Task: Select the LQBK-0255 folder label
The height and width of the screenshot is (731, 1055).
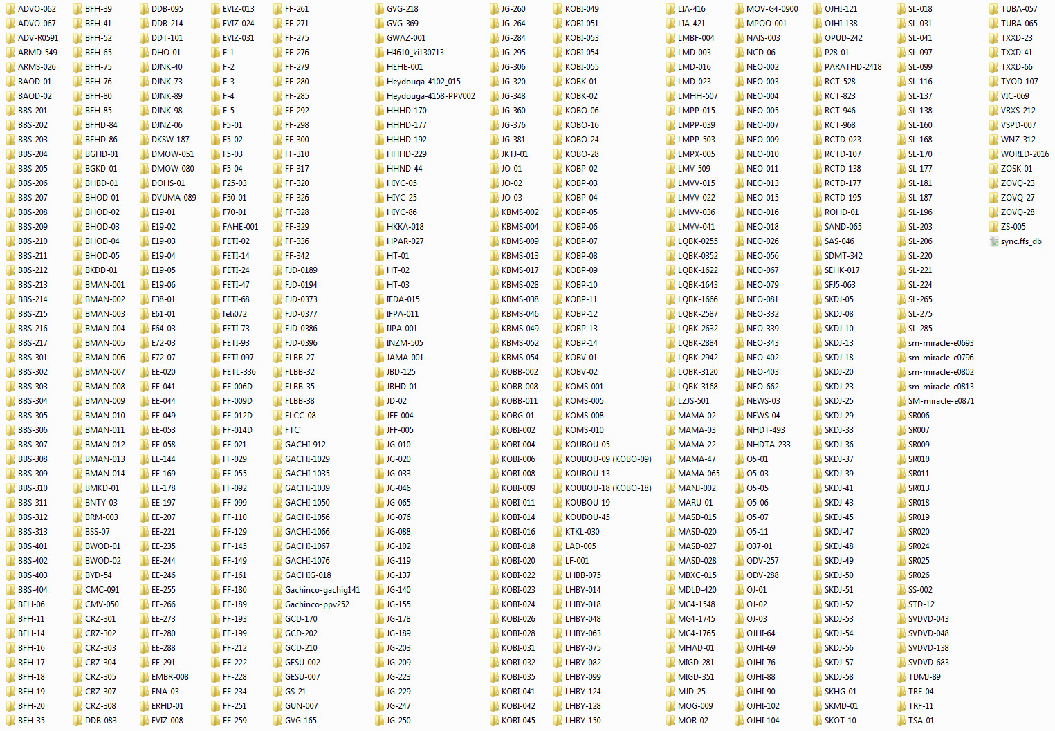Action: pyautogui.click(x=697, y=241)
